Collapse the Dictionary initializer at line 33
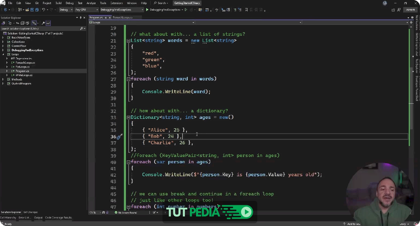Screen dimensions: 420x226 pos(128,117)
